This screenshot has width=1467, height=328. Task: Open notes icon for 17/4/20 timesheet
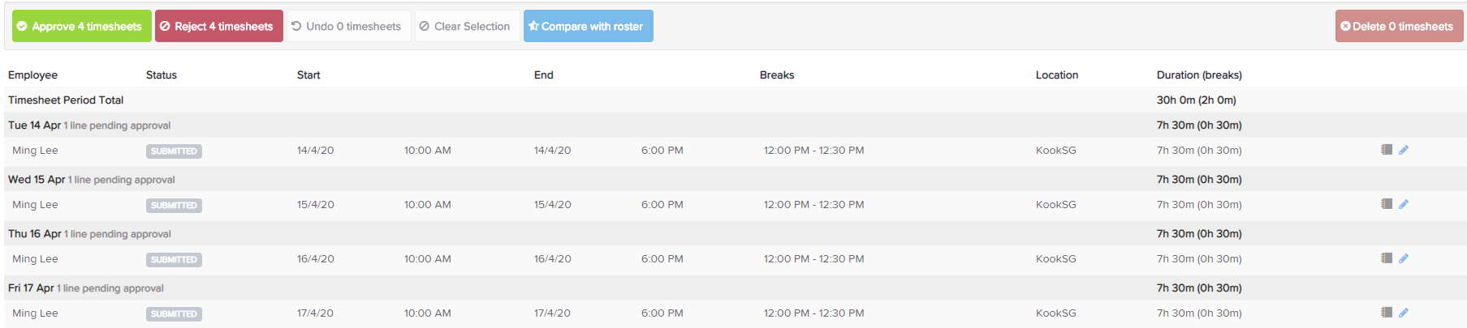click(x=1387, y=313)
